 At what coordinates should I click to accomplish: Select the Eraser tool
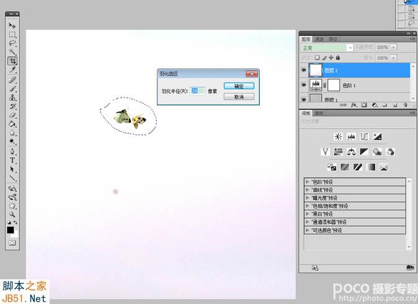pos(12,115)
